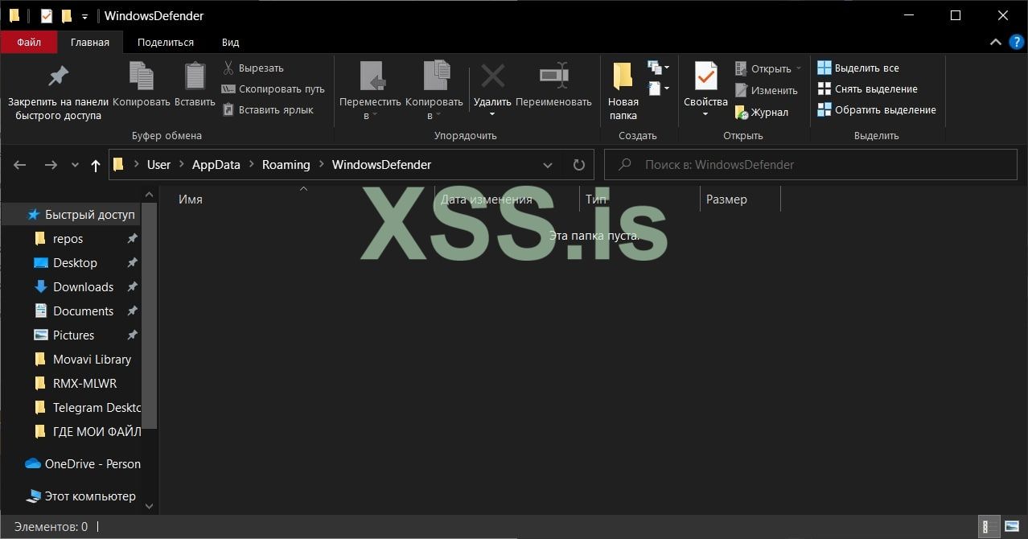This screenshot has height=539, width=1028.
Task: Open the Журнал history command
Action: pyautogui.click(x=761, y=113)
